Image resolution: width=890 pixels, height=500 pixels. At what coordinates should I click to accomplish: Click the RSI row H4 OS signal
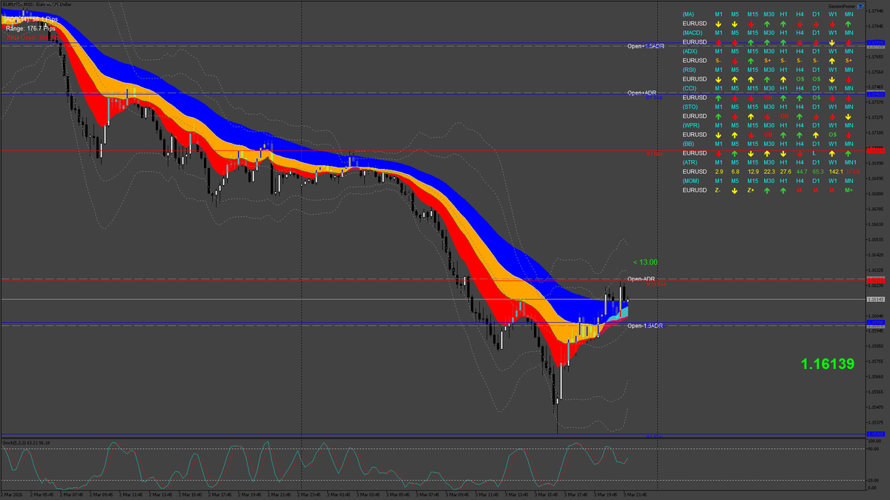800,79
